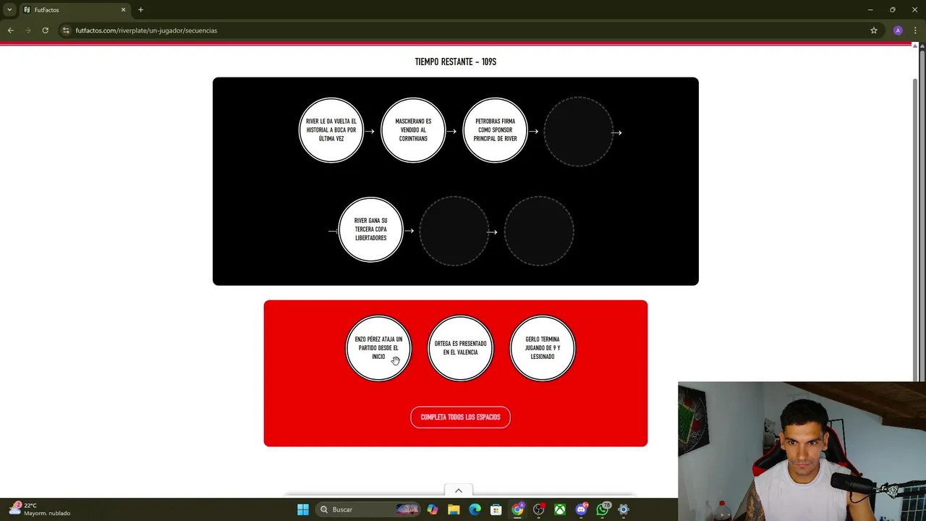Open Microsoft Store from the taskbar
Viewport: 926px width, 521px height.
(x=496, y=509)
